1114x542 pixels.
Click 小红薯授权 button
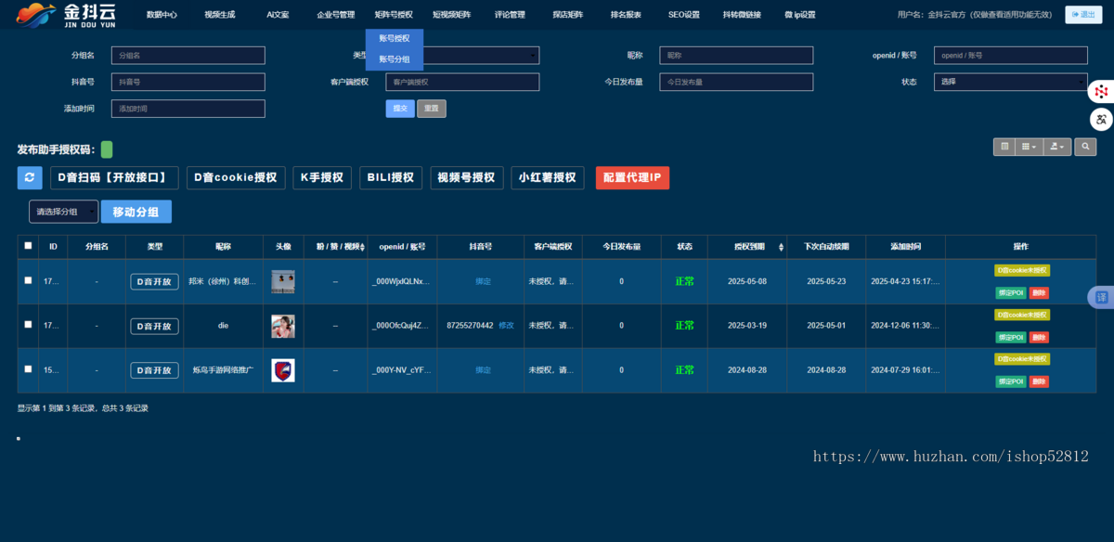click(548, 177)
